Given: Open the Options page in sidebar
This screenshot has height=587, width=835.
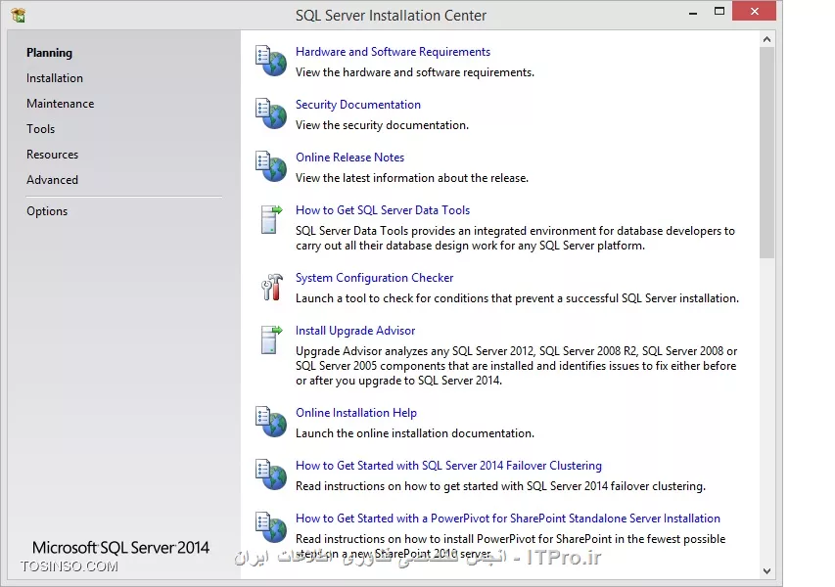Looking at the screenshot, I should [47, 211].
